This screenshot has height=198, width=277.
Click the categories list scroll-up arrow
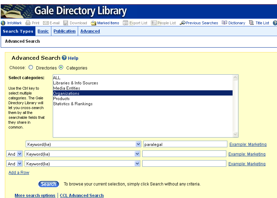[x=235, y=77]
